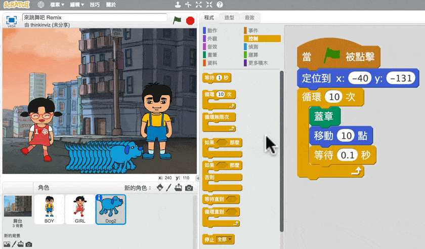Open the Scratch logo home link
This screenshot has height=249, width=425.
click(17, 5)
